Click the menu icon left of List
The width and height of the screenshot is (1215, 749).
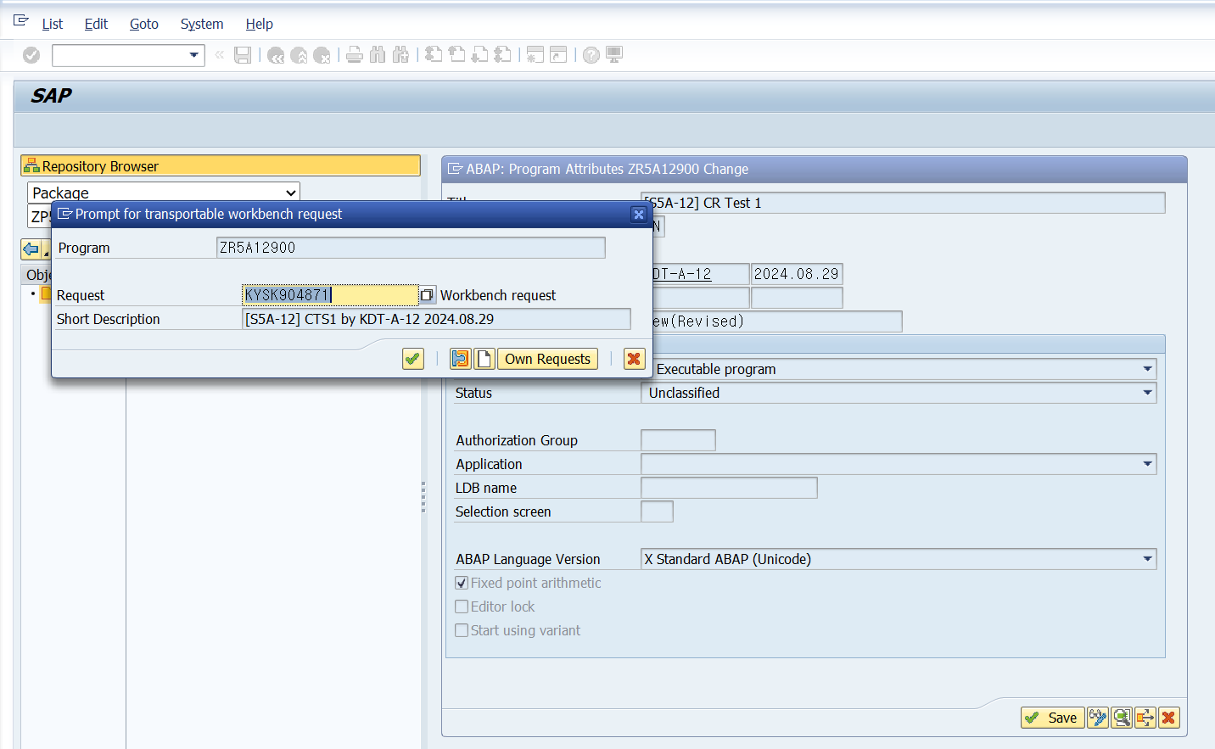click(21, 21)
